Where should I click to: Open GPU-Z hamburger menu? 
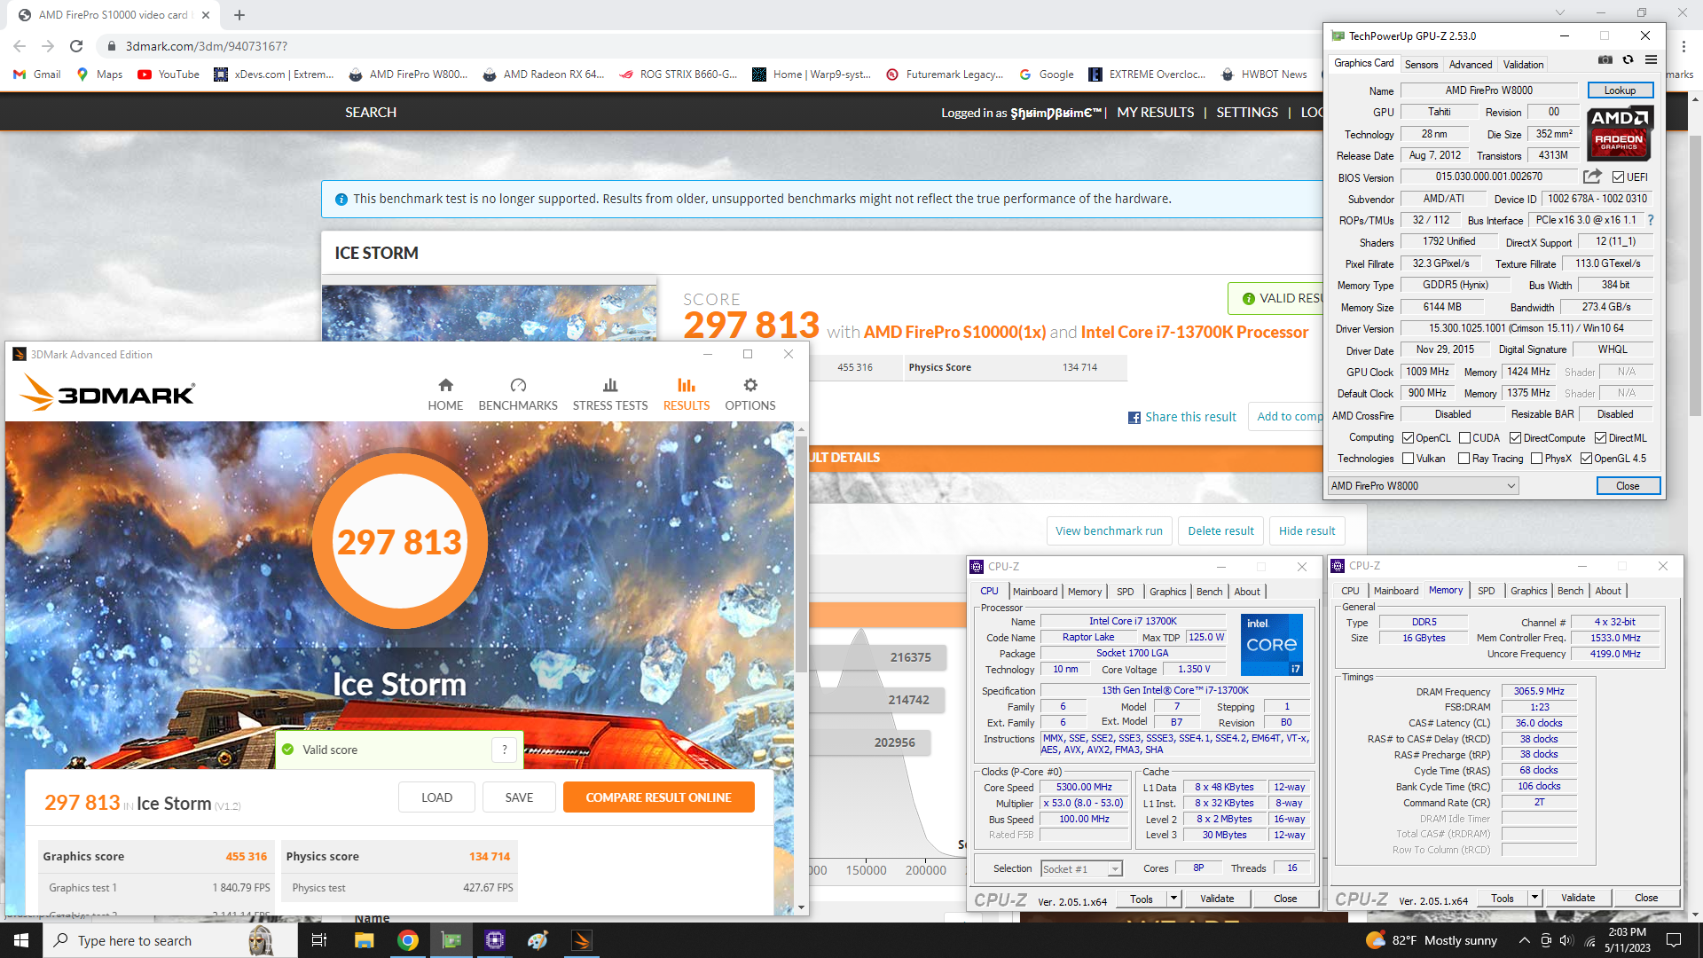1651,60
